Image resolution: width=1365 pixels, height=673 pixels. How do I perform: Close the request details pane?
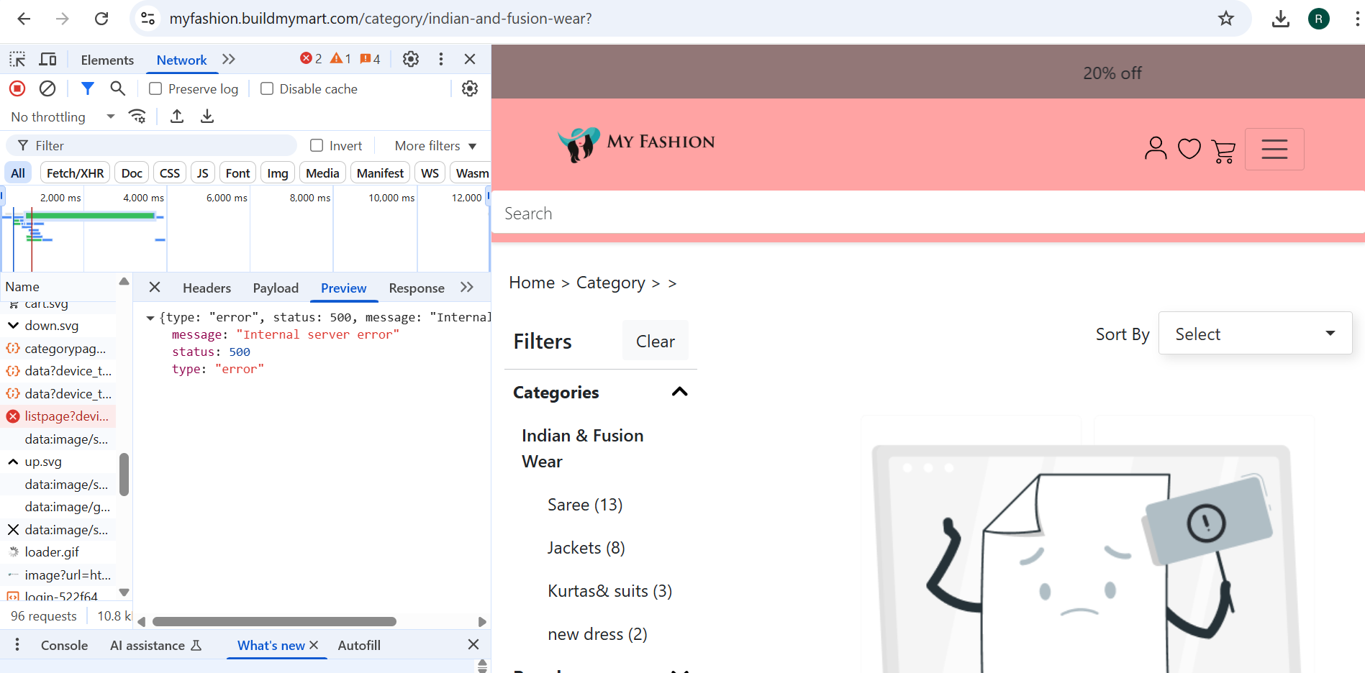point(155,287)
